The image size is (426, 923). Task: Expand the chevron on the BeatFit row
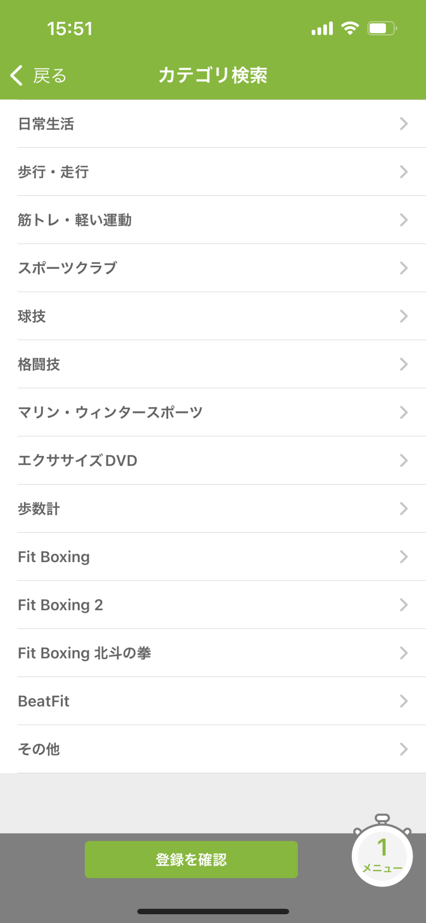(x=404, y=701)
